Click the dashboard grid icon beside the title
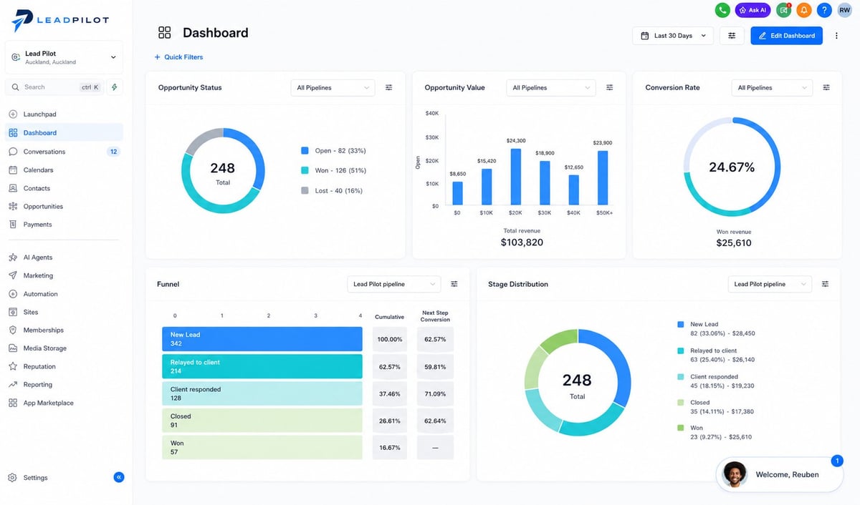 tap(165, 32)
